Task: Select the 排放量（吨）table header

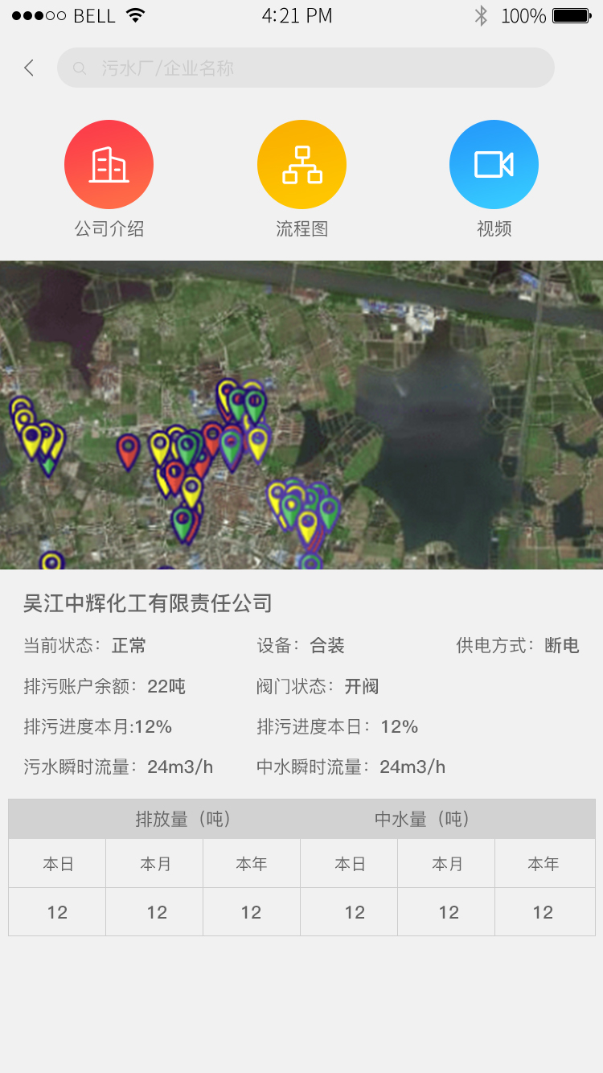Action: tap(184, 819)
